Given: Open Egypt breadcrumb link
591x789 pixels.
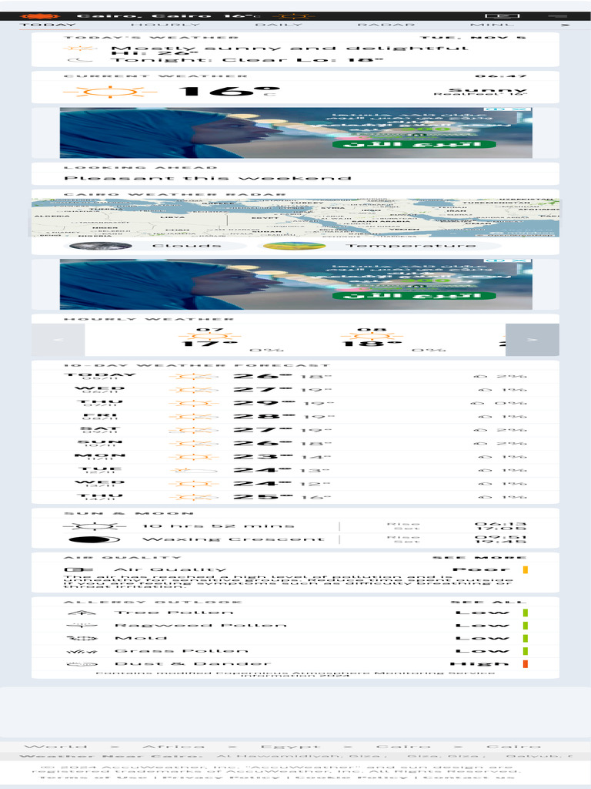Looking at the screenshot, I should tap(290, 746).
